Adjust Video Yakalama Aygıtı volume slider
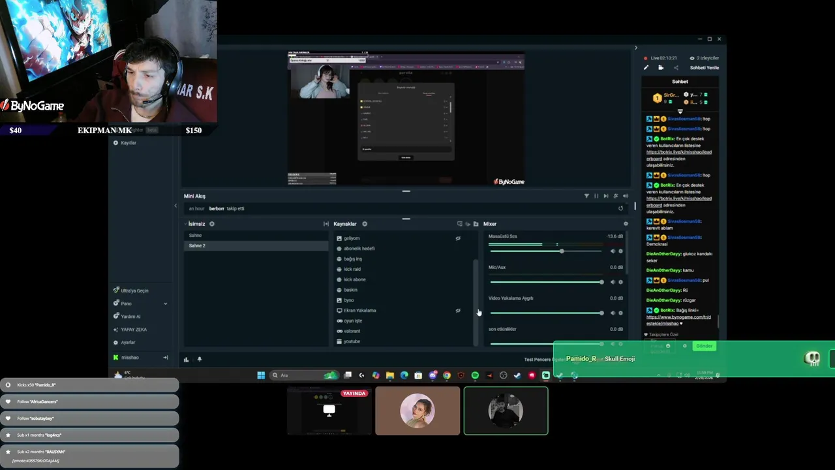 (x=547, y=313)
